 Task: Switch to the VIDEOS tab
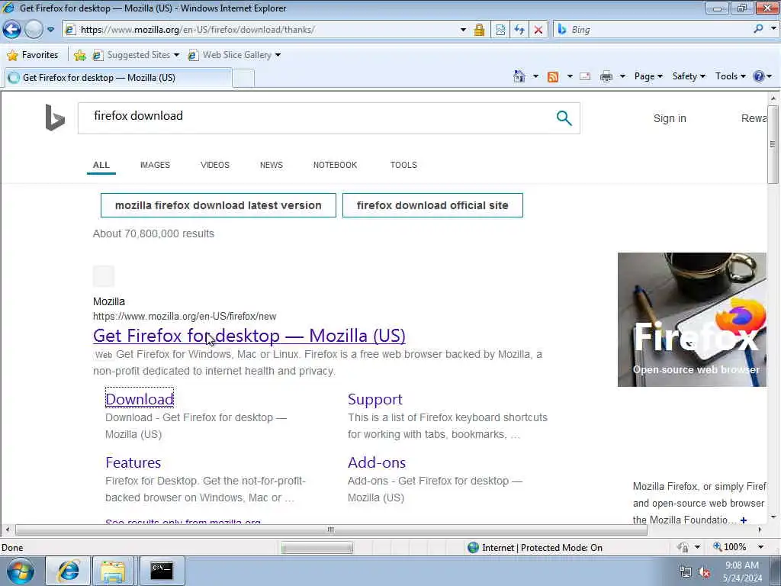214,165
